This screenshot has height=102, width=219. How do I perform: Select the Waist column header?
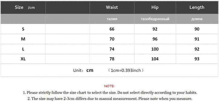(x=112, y=7)
